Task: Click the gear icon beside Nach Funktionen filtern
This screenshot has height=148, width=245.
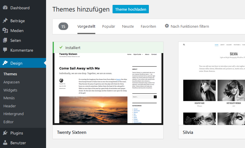Action: (x=167, y=26)
